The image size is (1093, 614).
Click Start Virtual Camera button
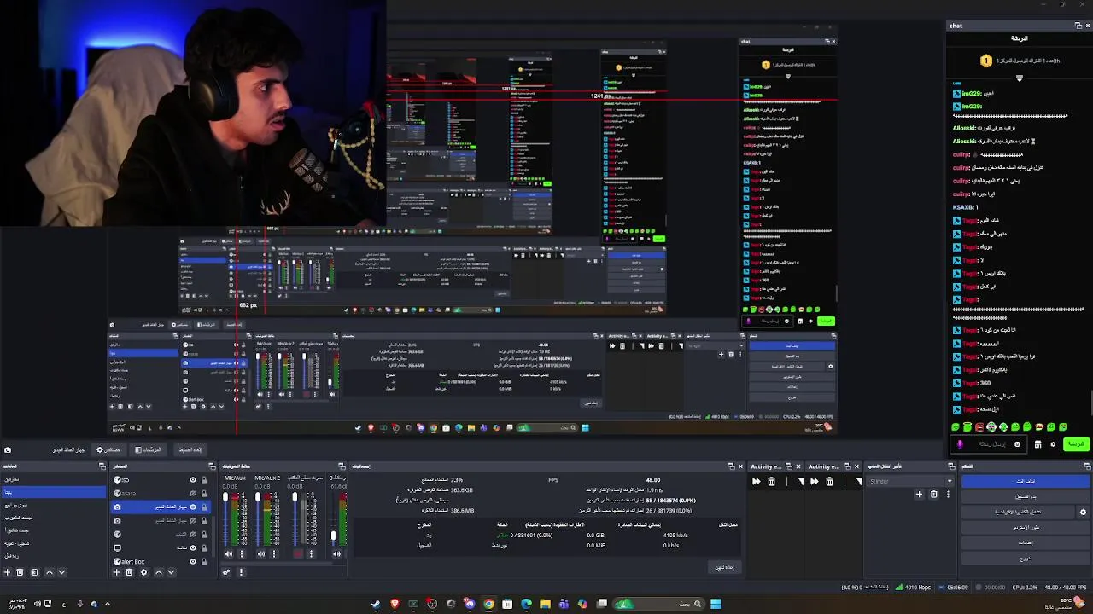[1018, 513]
